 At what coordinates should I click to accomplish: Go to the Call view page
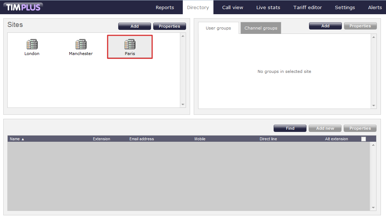click(232, 7)
